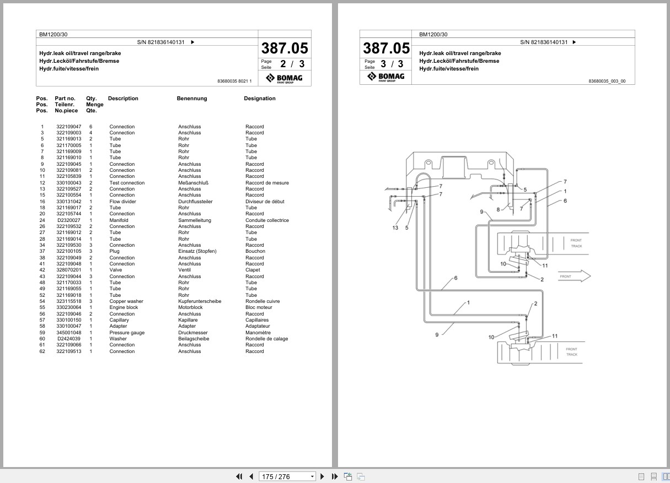Click the FRONT direction arrow in the diagram
Viewport: 670px width, 483px height.
coord(574,276)
